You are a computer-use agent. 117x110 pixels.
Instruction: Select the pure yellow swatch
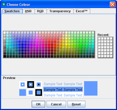tap(67, 45)
